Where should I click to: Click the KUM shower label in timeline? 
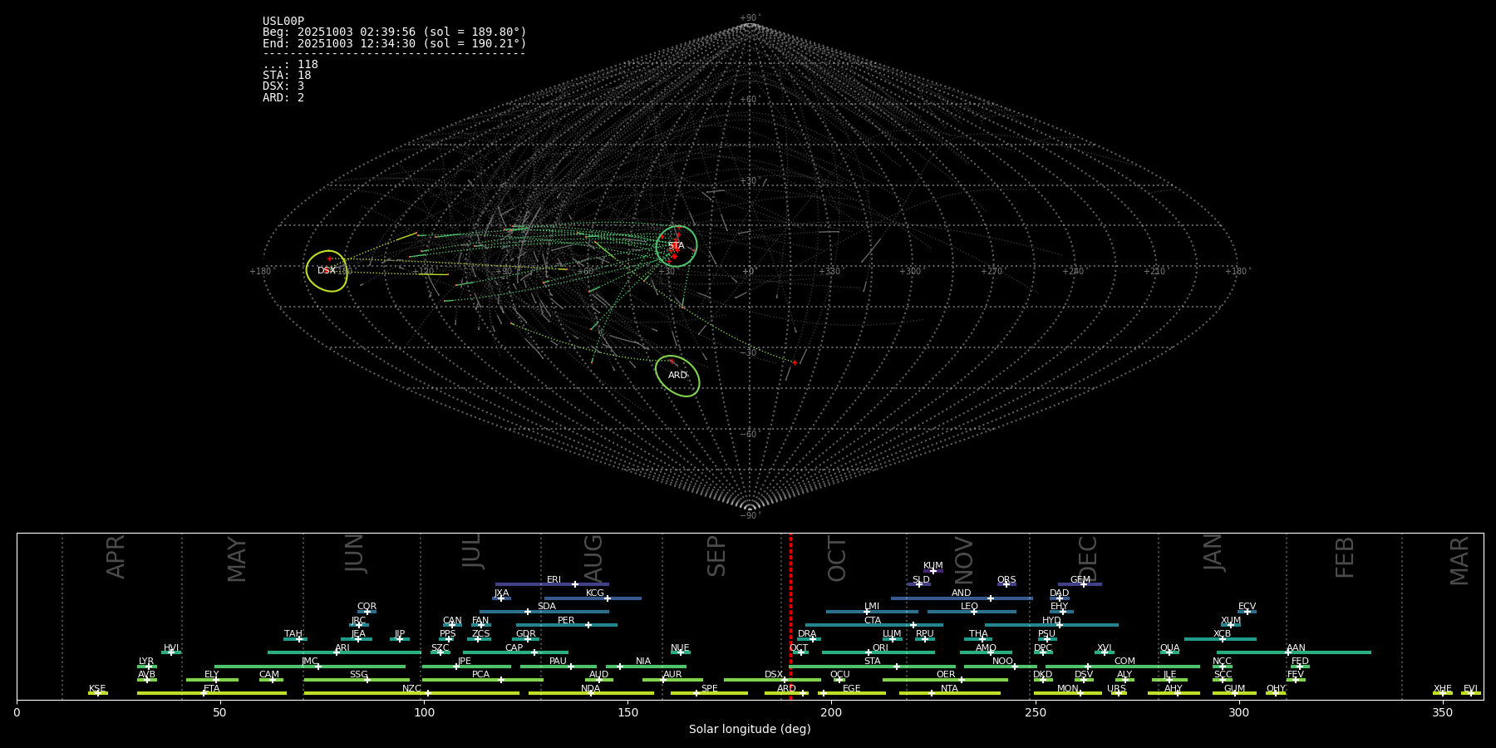(x=933, y=566)
